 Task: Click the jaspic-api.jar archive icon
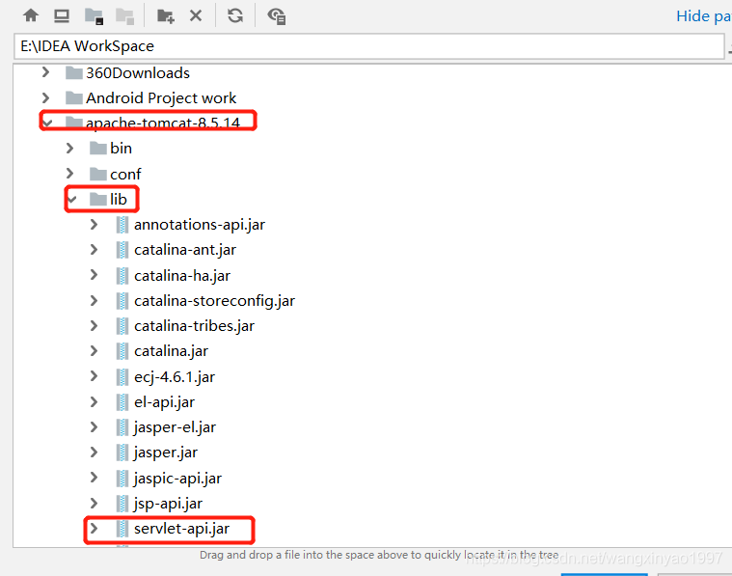[x=122, y=478]
